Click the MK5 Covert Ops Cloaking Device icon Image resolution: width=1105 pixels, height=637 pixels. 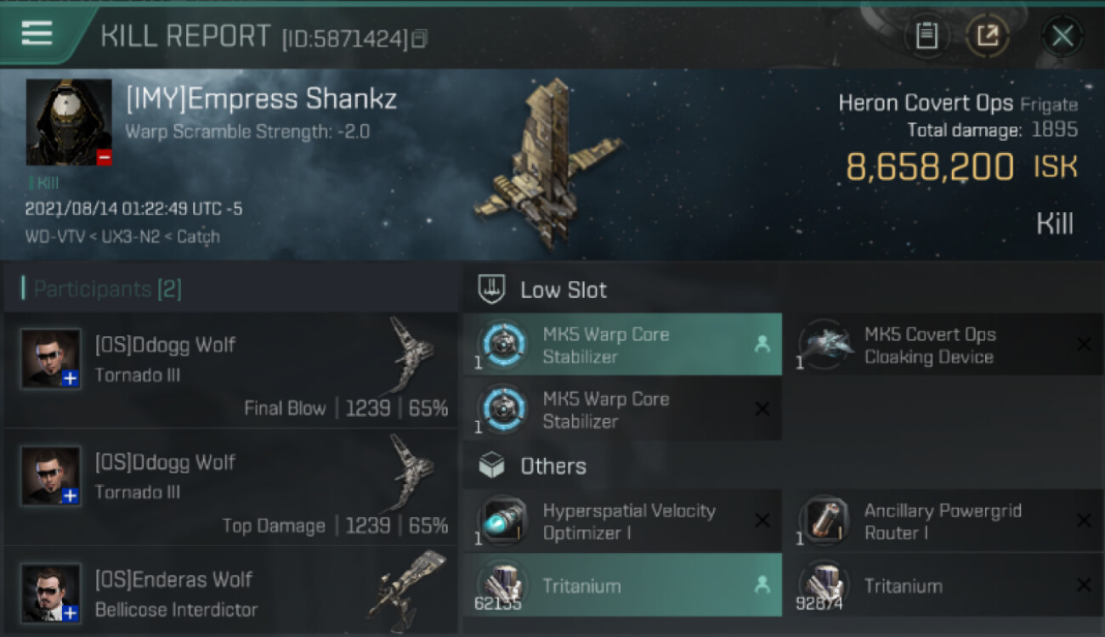[x=826, y=345]
